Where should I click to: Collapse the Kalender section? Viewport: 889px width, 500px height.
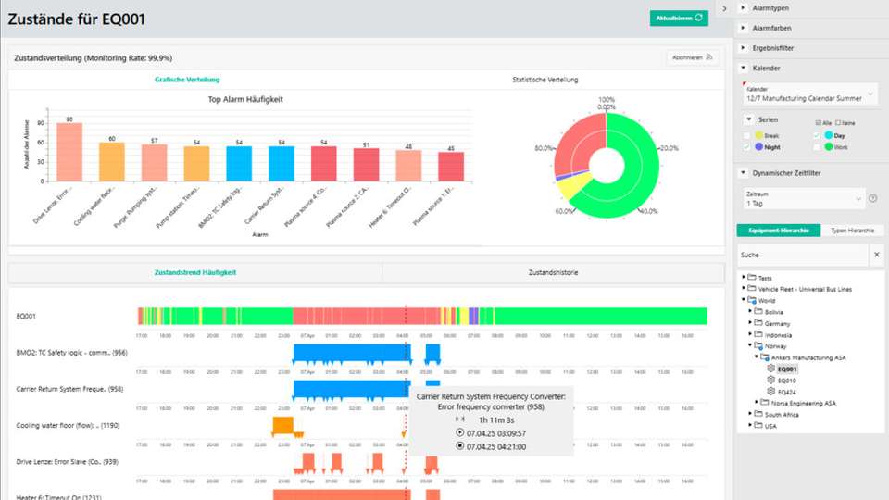coord(744,68)
